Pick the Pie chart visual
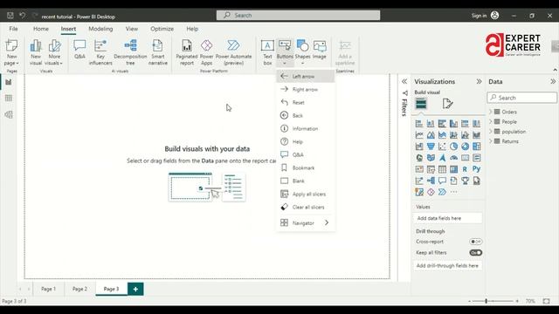The width and height of the screenshot is (559, 314). [x=453, y=147]
